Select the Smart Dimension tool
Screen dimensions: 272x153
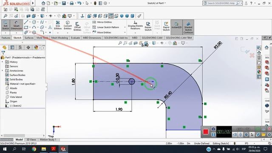(x=16, y=25)
